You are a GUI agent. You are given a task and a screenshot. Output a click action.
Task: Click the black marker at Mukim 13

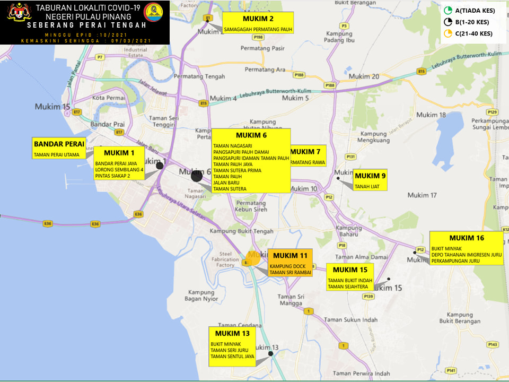[270, 353]
